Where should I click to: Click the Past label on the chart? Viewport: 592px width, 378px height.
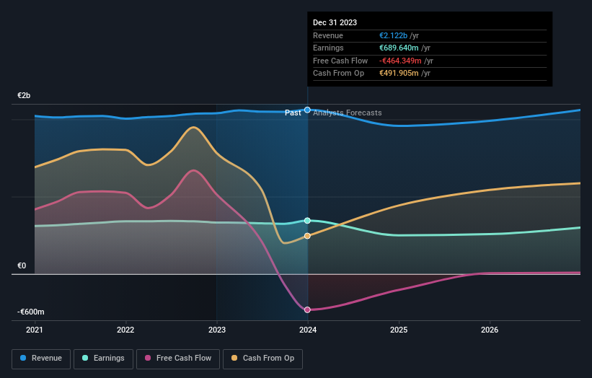tap(293, 113)
